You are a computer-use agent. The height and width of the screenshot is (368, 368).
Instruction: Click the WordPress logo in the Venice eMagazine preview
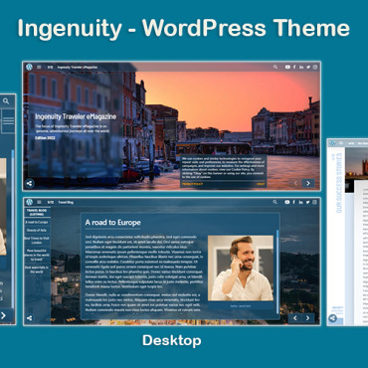click(29, 67)
